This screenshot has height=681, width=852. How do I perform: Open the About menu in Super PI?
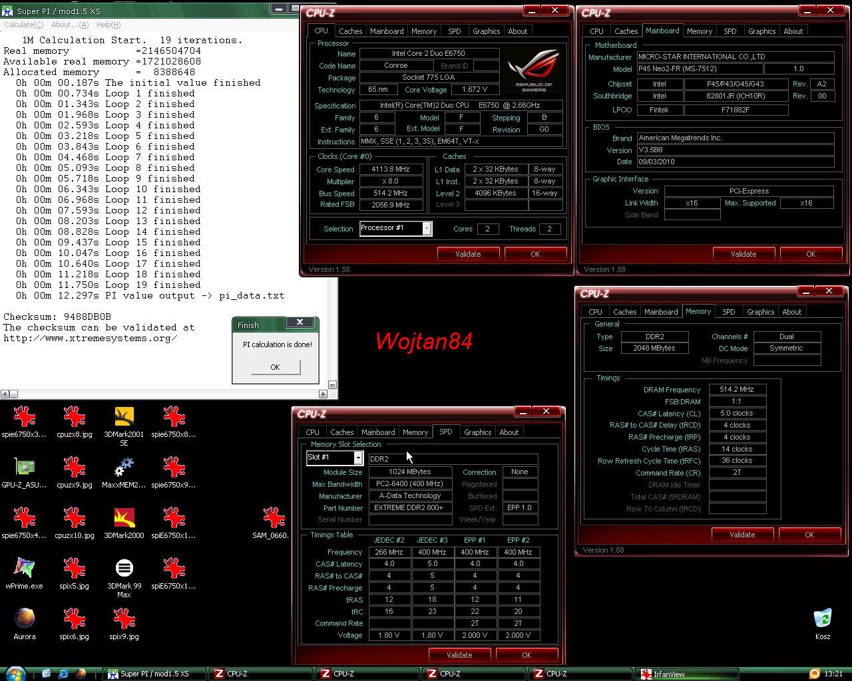tap(70, 25)
